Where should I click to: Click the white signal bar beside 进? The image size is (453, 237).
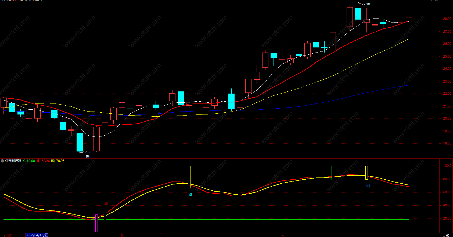tap(105, 221)
